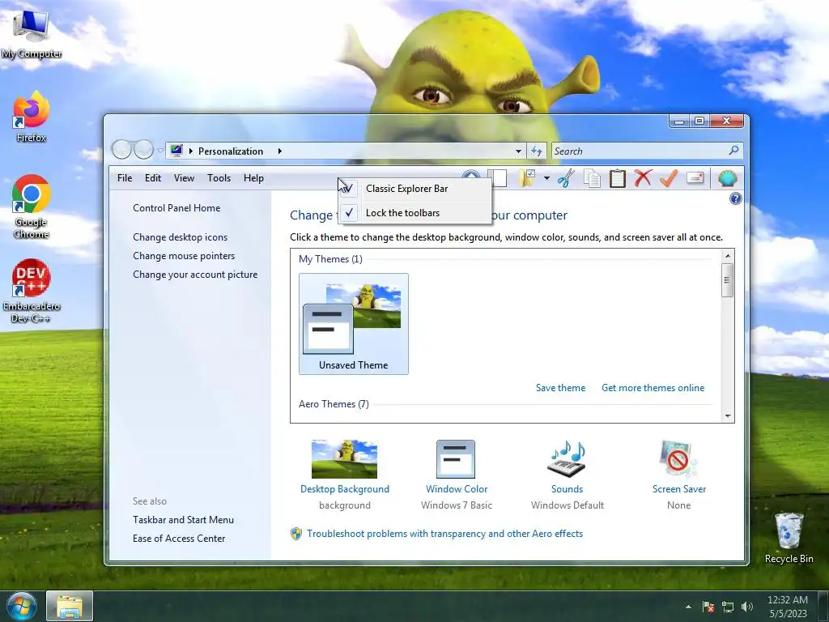Open Change your account picture link

tap(195, 275)
